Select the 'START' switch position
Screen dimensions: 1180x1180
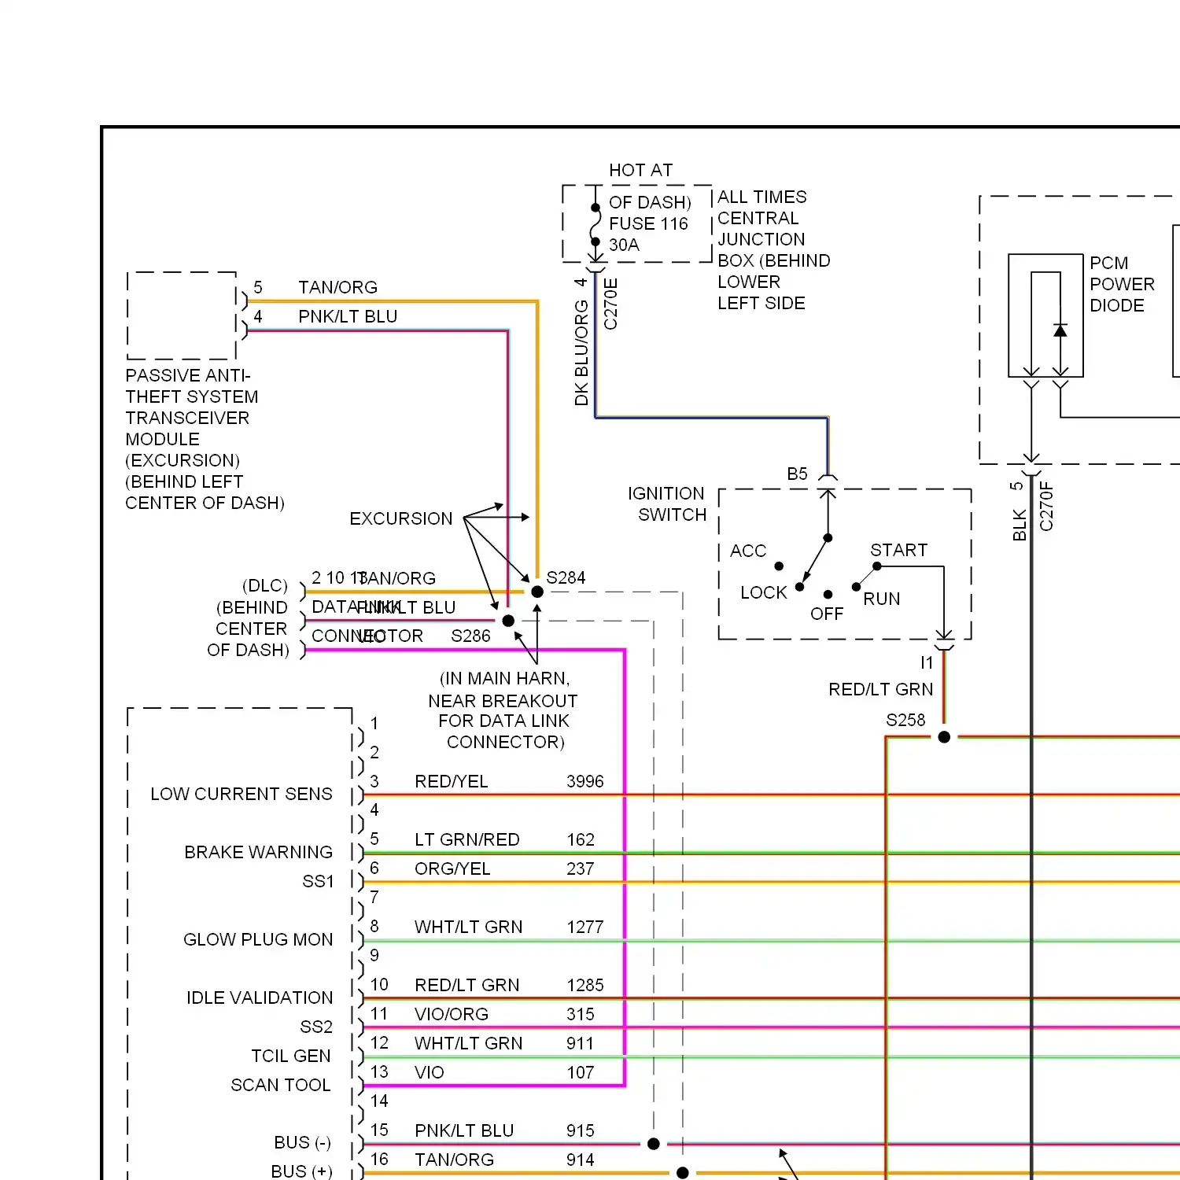click(x=898, y=550)
